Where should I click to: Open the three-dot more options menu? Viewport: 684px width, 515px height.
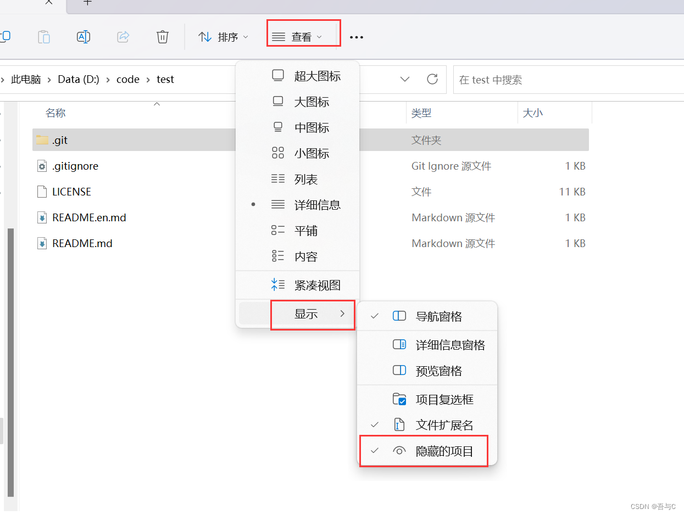tap(357, 37)
